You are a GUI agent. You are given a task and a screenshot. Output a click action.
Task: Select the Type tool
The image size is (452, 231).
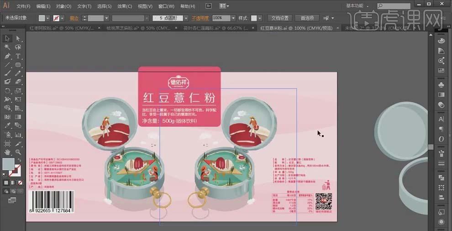18,56
